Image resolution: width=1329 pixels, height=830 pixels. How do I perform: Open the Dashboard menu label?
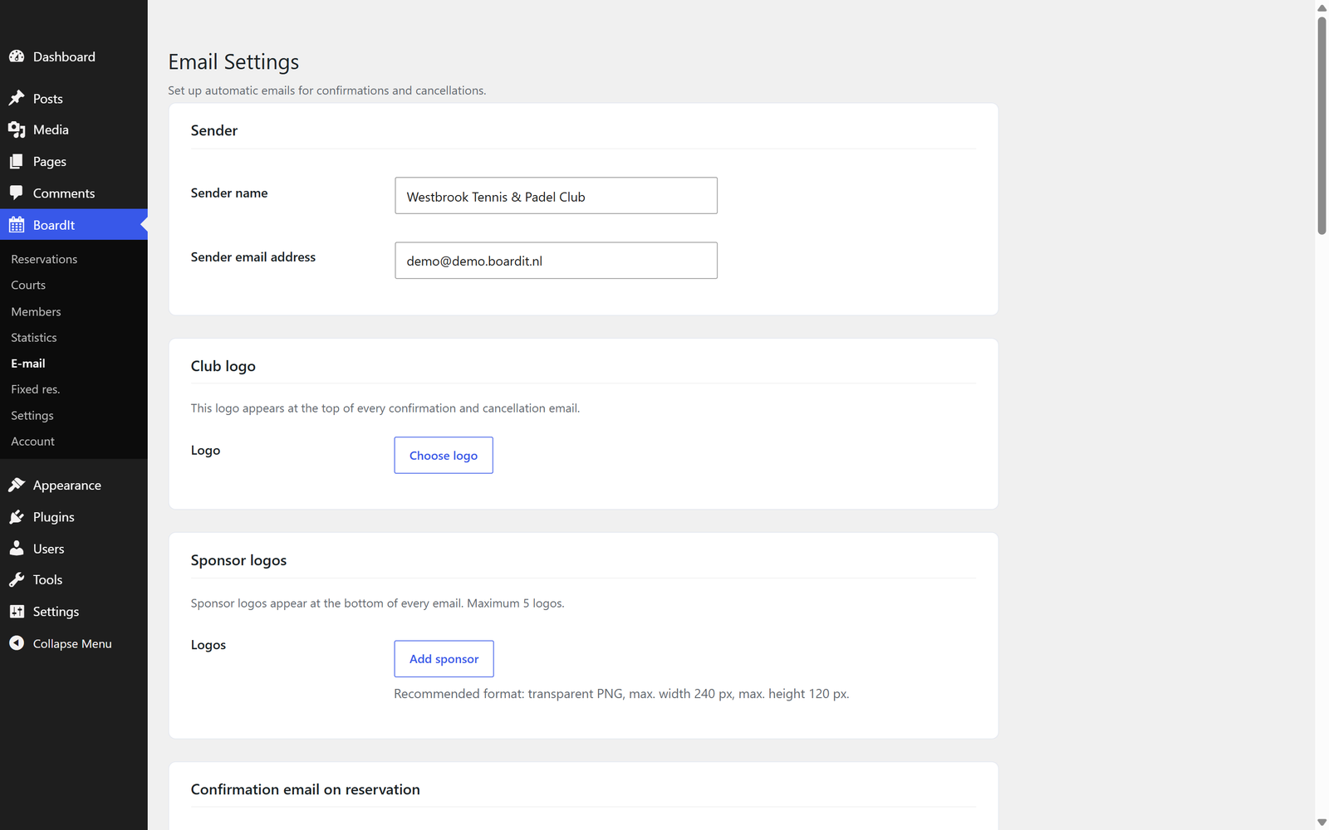[64, 56]
